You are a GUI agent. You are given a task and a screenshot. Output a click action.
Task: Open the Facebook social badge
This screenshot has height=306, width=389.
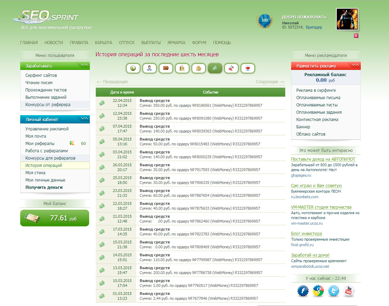303,291
